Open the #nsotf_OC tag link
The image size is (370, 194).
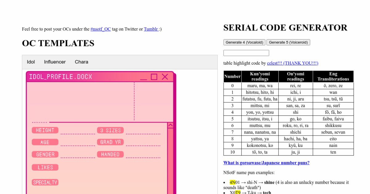pos(101,29)
